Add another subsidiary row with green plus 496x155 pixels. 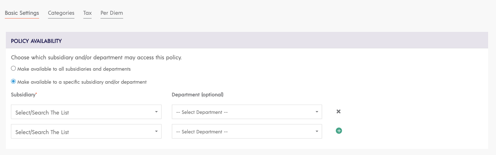tap(339, 131)
